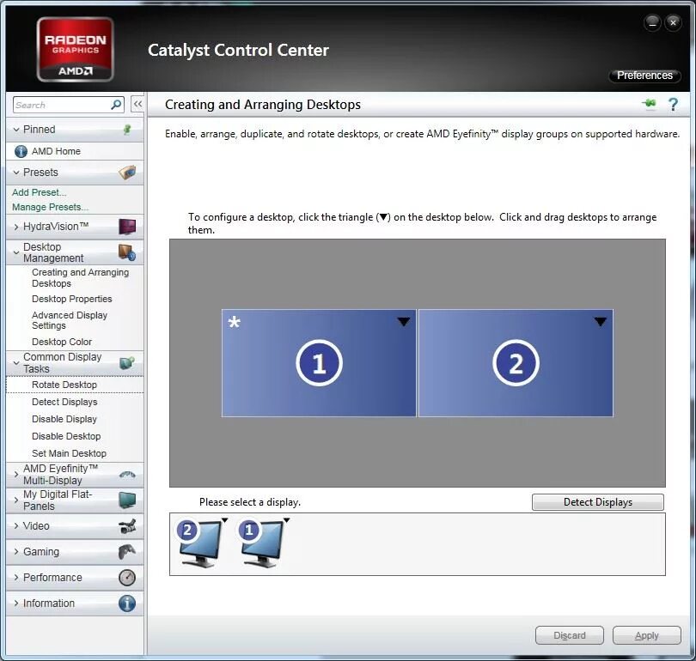Expand the Performance section

(16, 578)
